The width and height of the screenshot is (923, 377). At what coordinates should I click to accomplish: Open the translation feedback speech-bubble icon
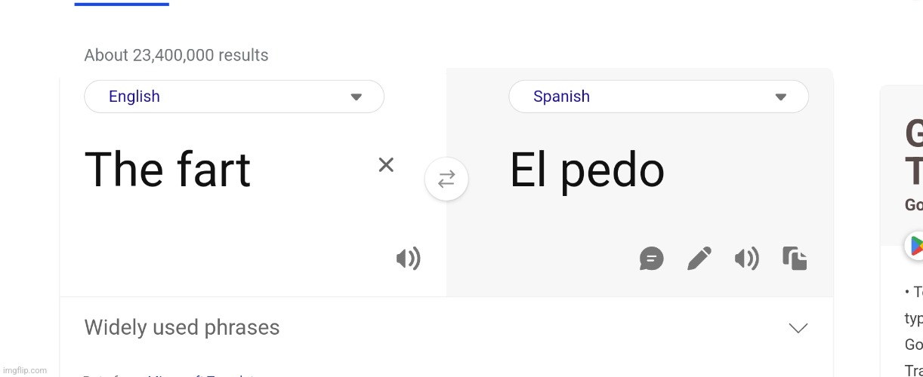[651, 259]
